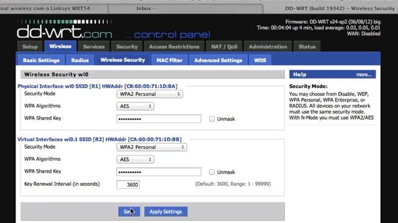Image resolution: width=398 pixels, height=223 pixels.
Task: Click the Apply Settings button
Action: [166, 212]
